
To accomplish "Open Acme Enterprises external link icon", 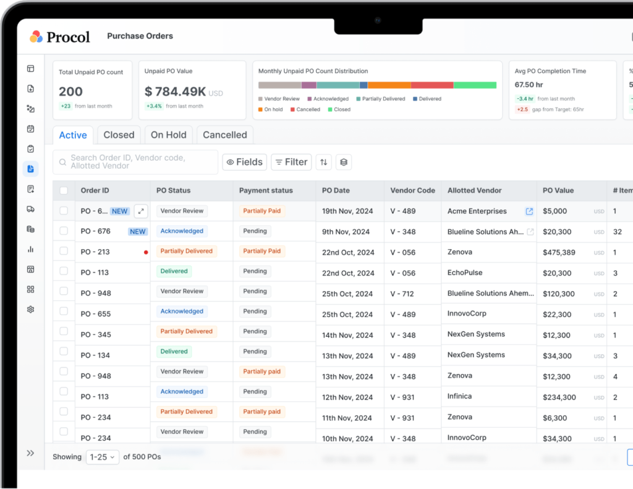I will click(x=529, y=211).
